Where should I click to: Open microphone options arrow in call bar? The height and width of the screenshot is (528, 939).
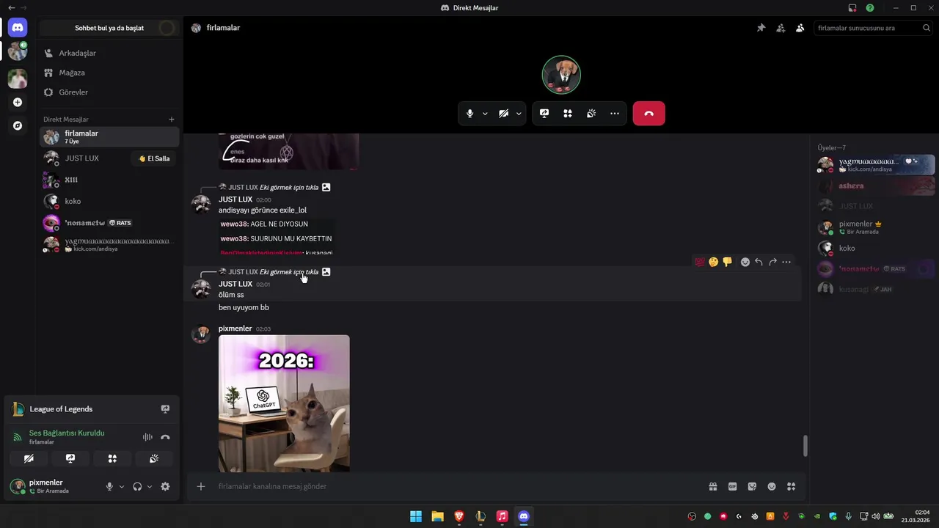485,114
